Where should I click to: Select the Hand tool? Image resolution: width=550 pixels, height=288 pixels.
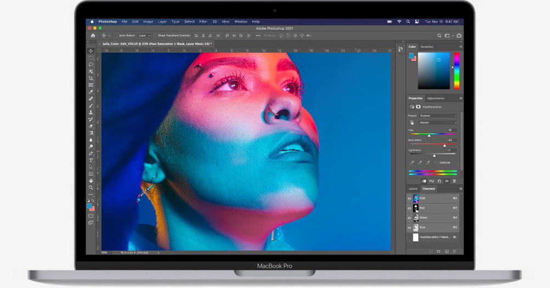(91, 180)
